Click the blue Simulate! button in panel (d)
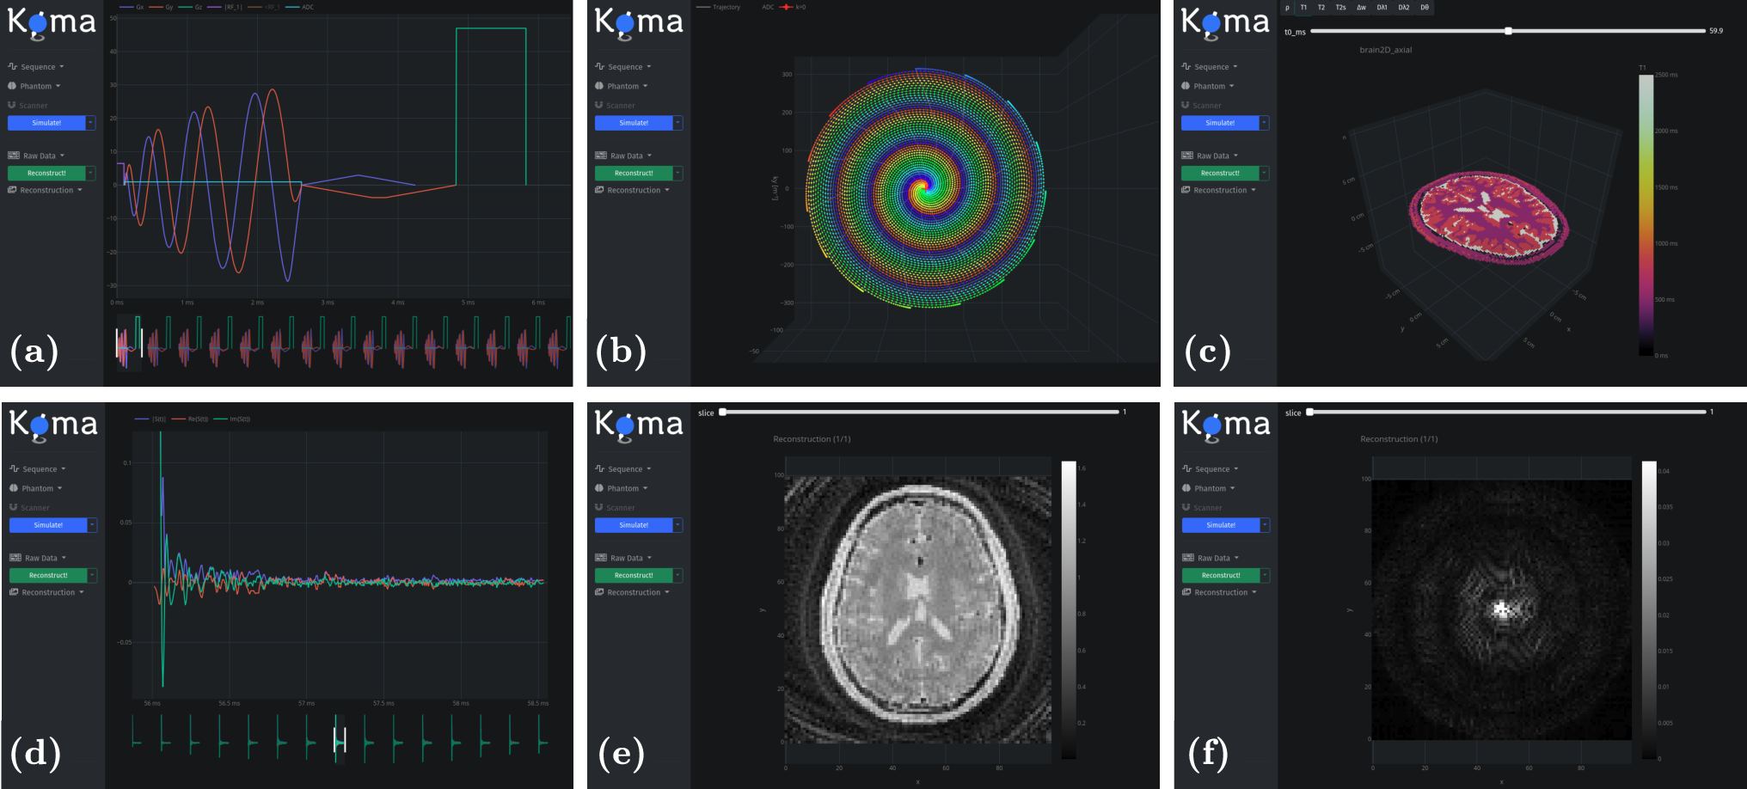The image size is (1747, 789). tap(48, 525)
